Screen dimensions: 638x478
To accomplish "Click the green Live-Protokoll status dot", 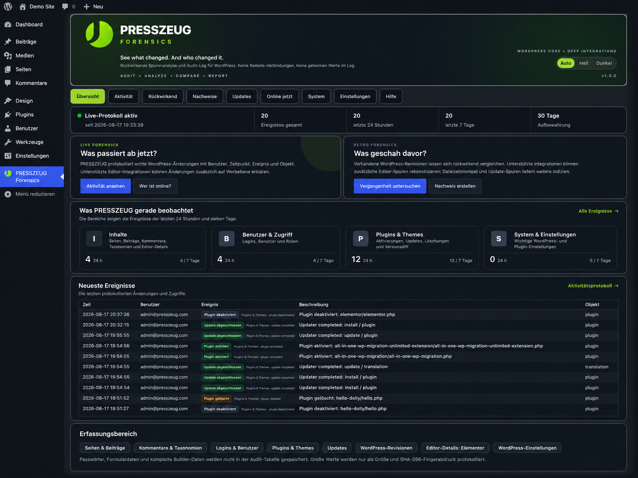I will click(80, 116).
